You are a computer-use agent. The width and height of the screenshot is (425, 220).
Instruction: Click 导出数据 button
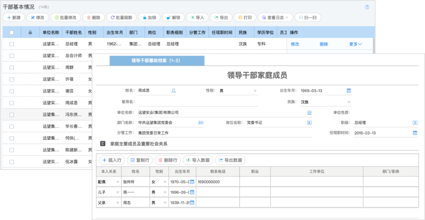230,160
